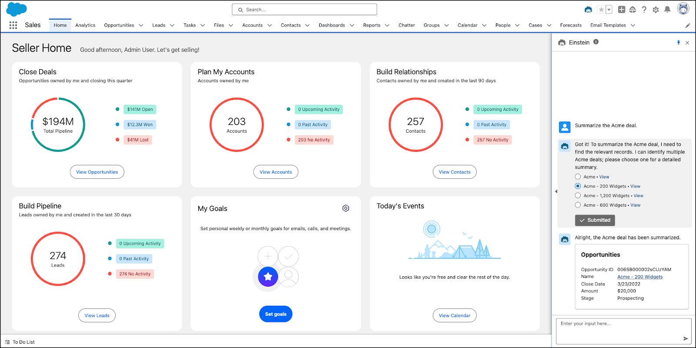This screenshot has height=348, width=696.
Task: Open the Accounts tab dropdown chevron
Action: [270, 25]
